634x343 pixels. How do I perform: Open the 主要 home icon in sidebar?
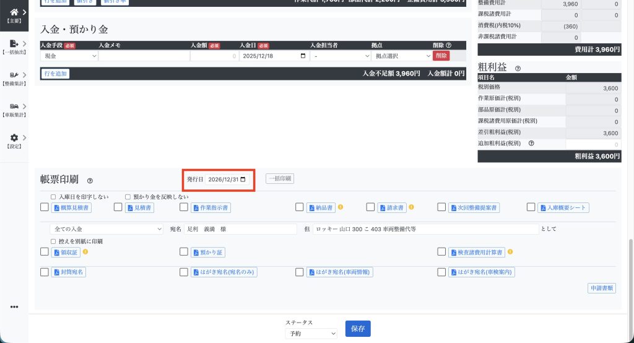click(14, 11)
